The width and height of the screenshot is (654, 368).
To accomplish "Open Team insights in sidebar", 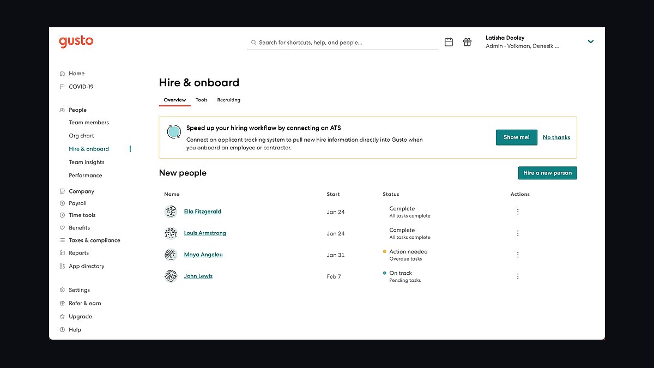I will [x=87, y=162].
